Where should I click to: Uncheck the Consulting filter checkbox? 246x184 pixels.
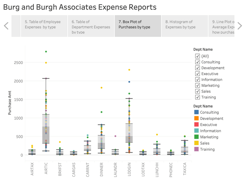197,62
